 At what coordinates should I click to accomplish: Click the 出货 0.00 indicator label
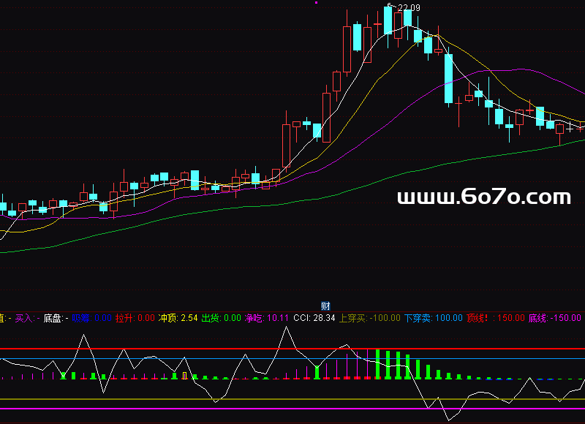[221, 318]
